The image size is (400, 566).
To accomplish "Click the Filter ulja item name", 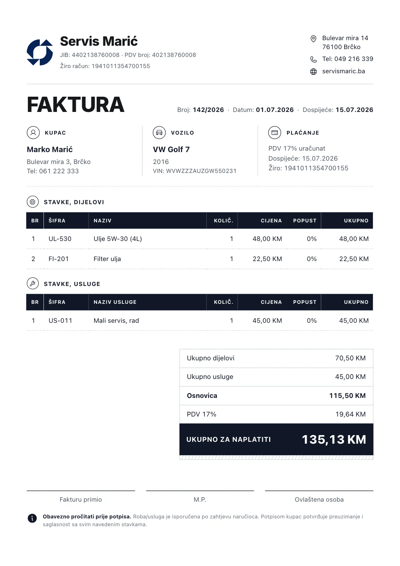I will 107,259.
